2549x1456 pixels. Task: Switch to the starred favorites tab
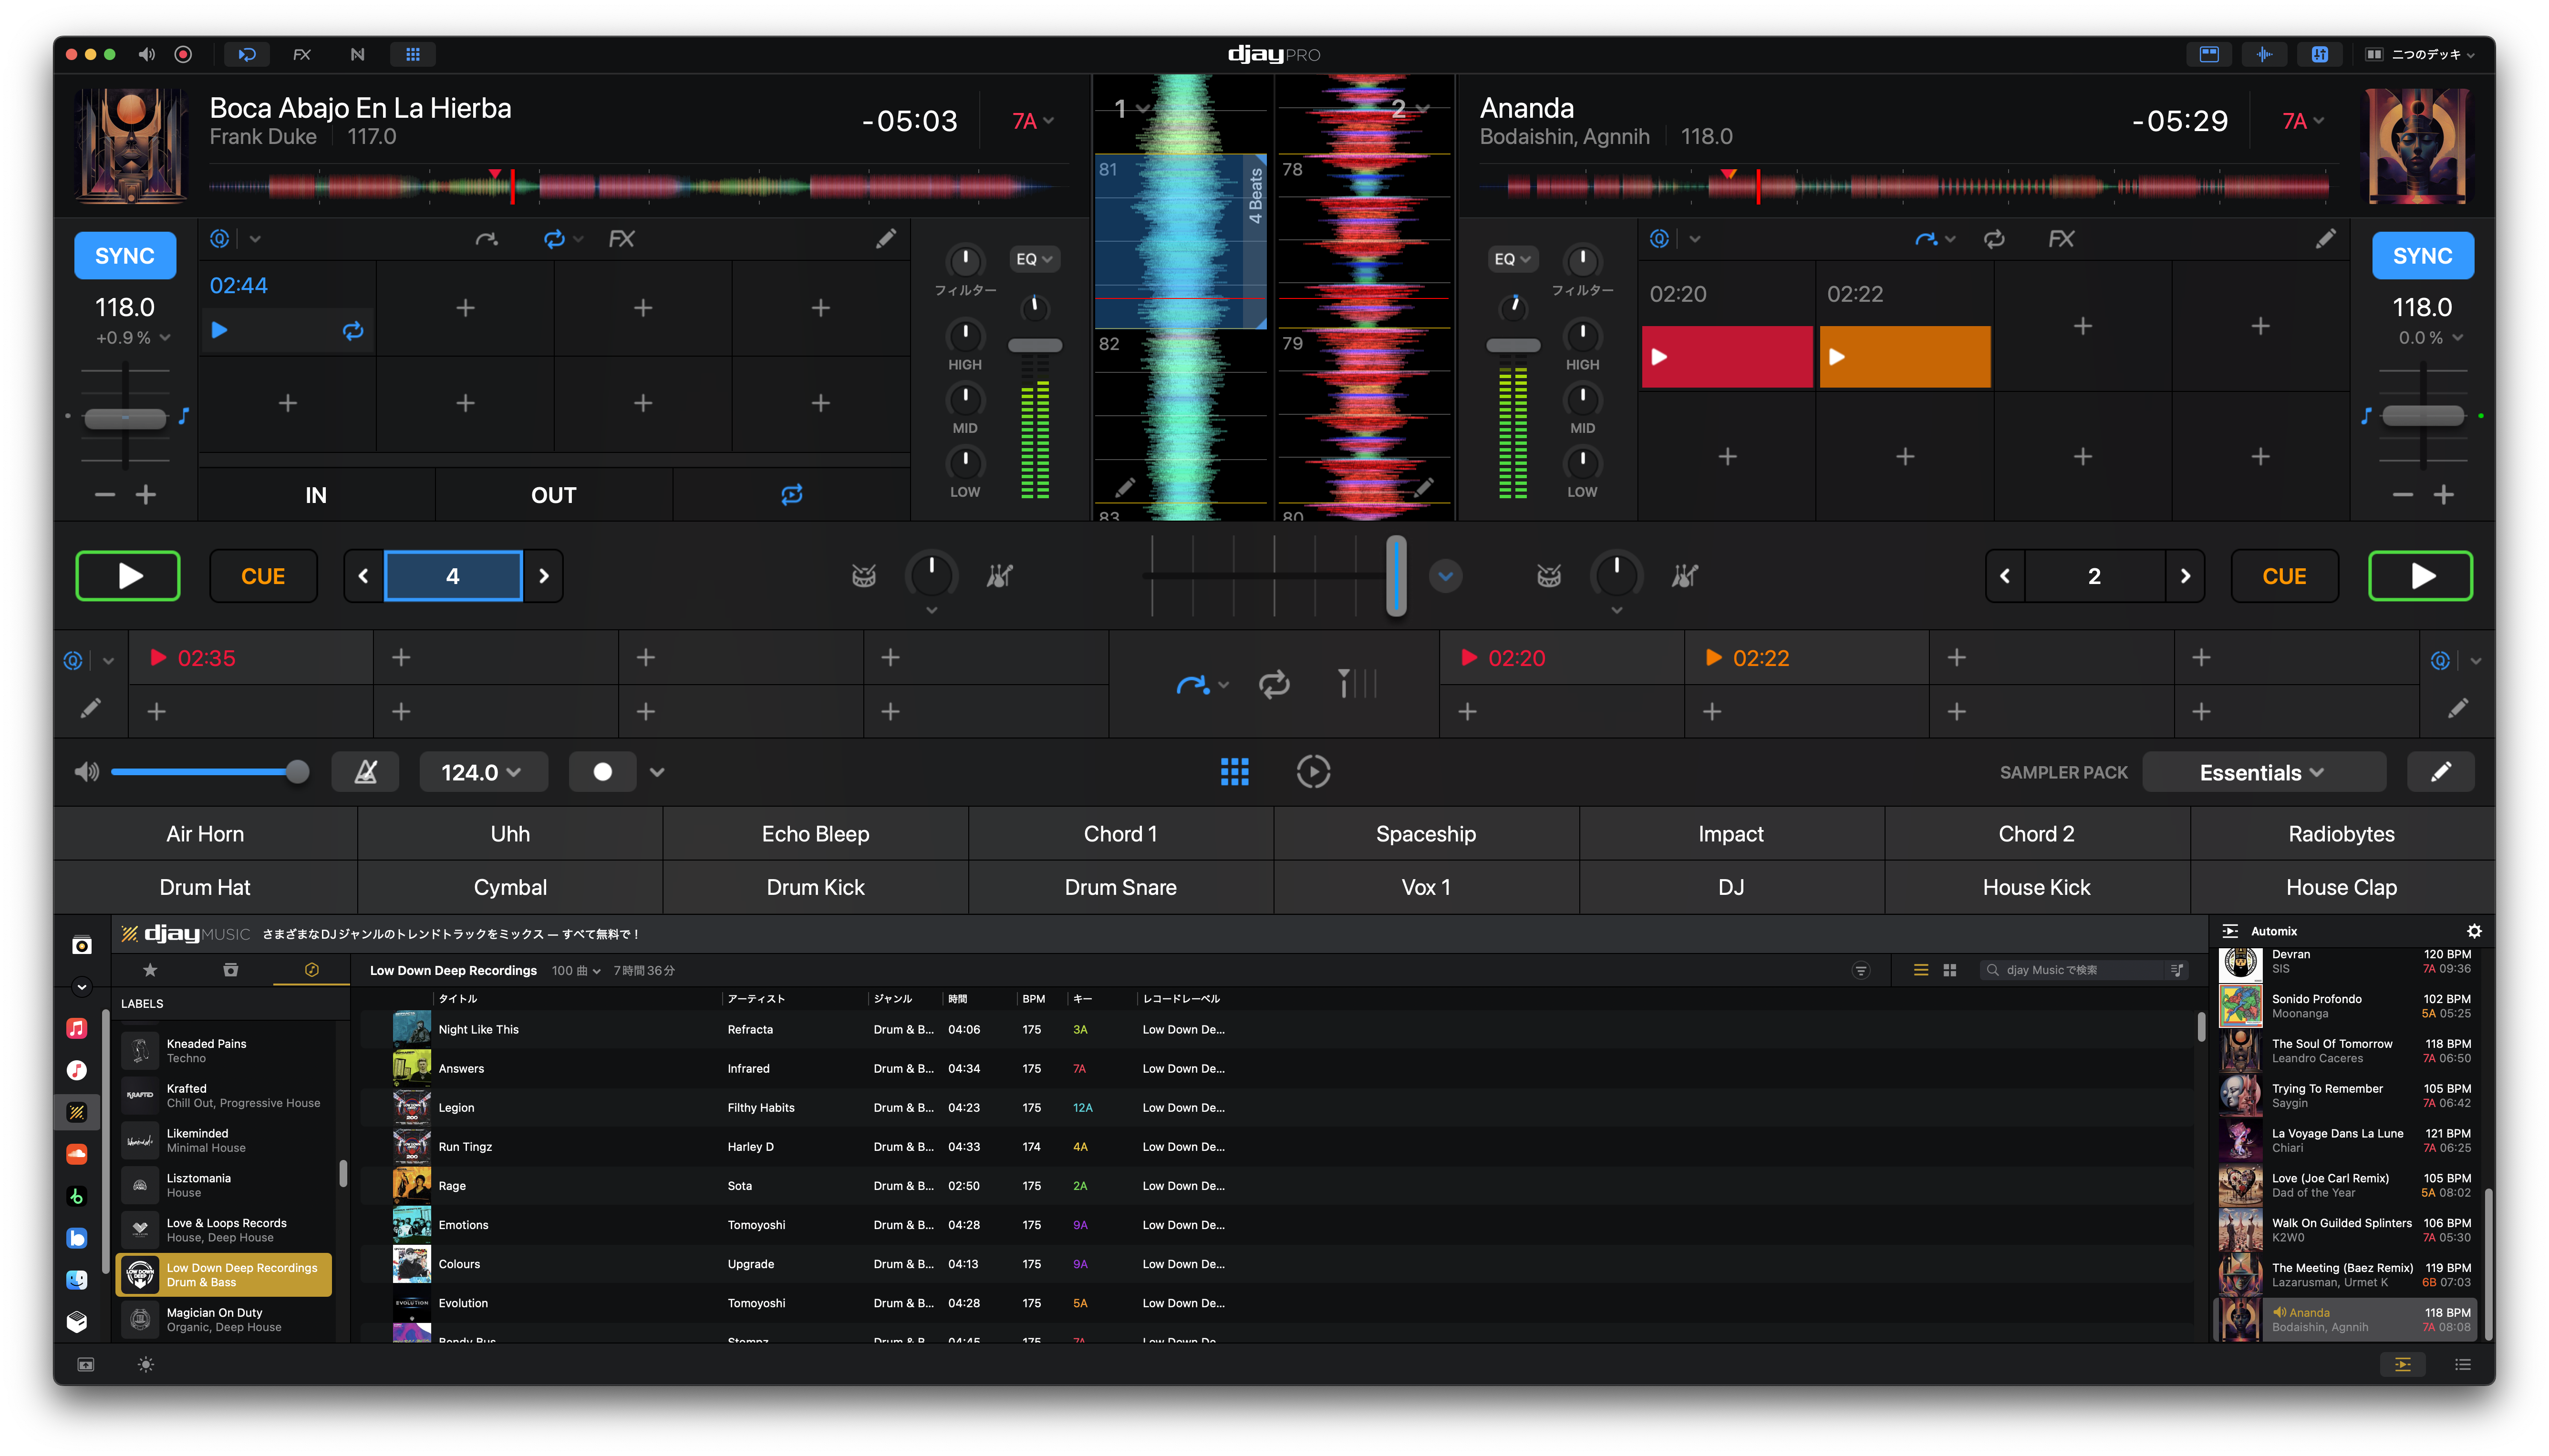[x=149, y=970]
